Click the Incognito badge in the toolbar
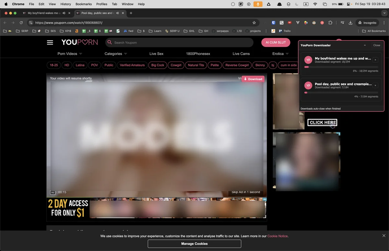Screen dimensions: 389x251 367,23
